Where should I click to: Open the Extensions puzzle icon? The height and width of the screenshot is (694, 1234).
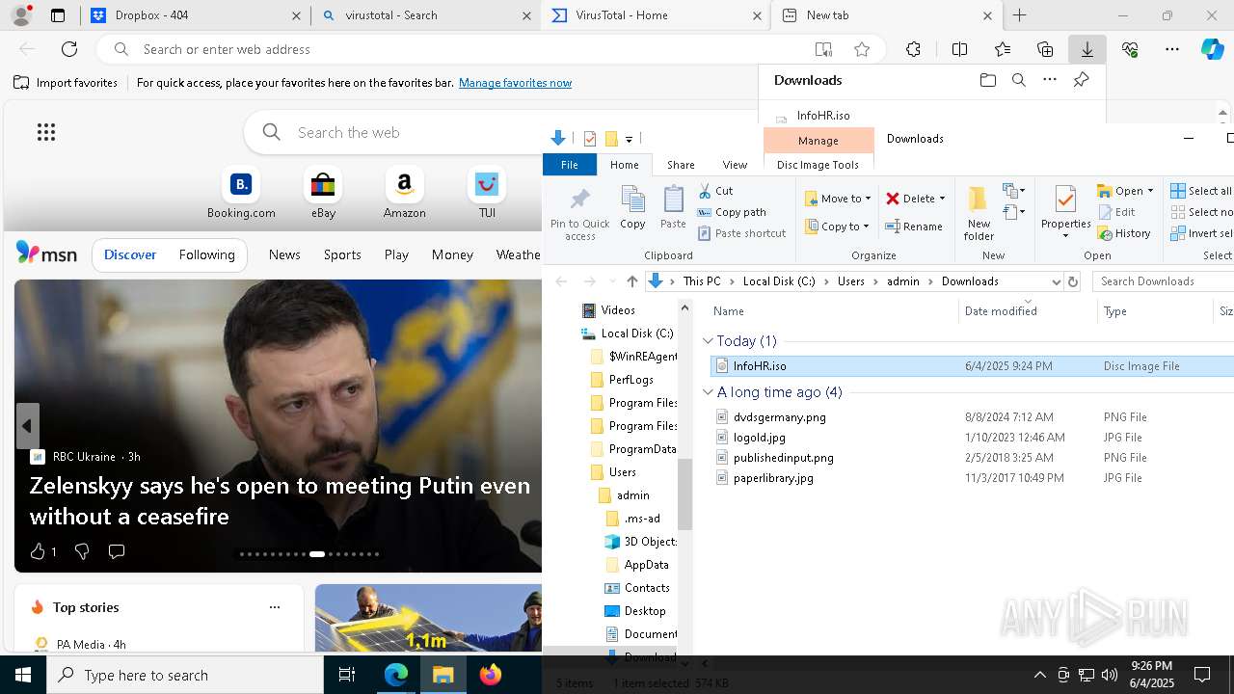coord(913,49)
